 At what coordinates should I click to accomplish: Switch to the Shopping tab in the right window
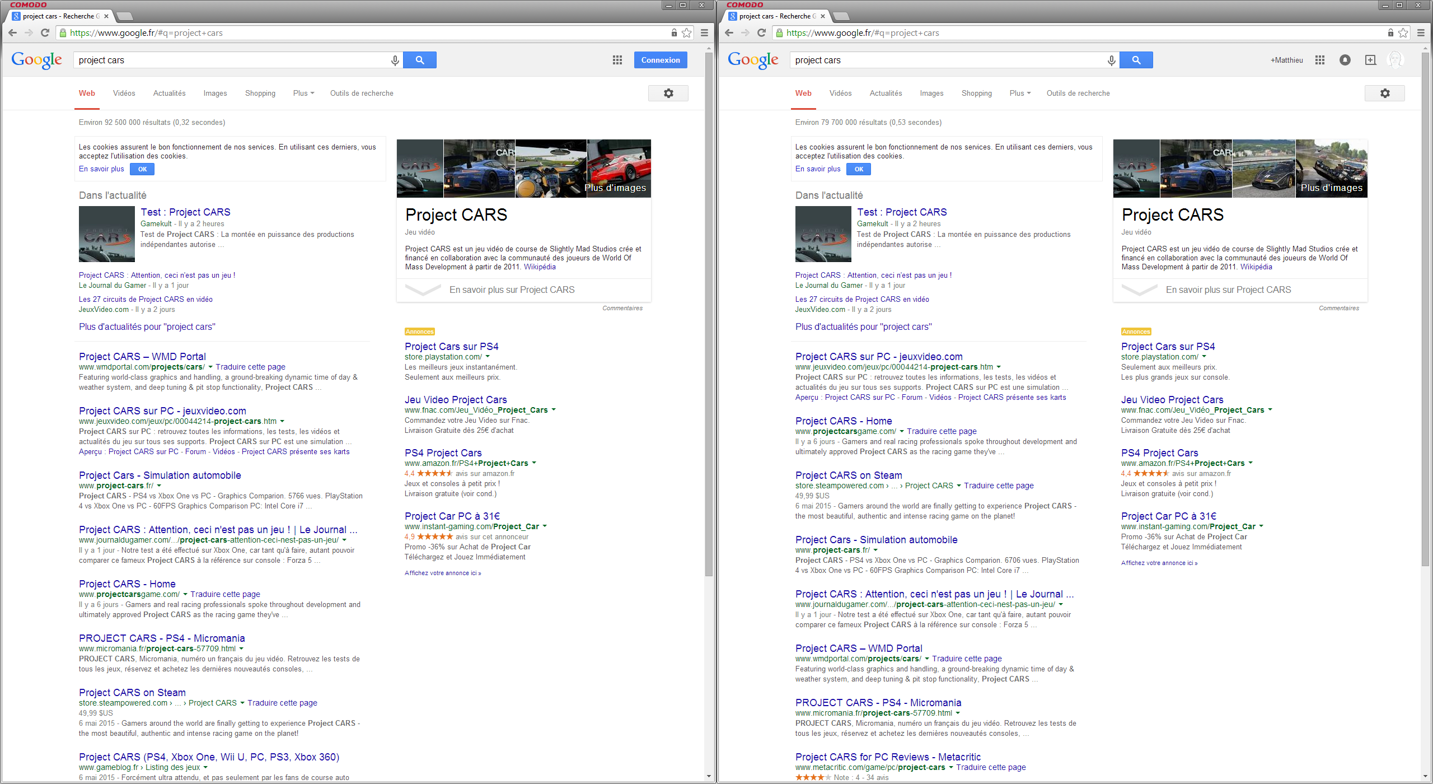pos(977,94)
